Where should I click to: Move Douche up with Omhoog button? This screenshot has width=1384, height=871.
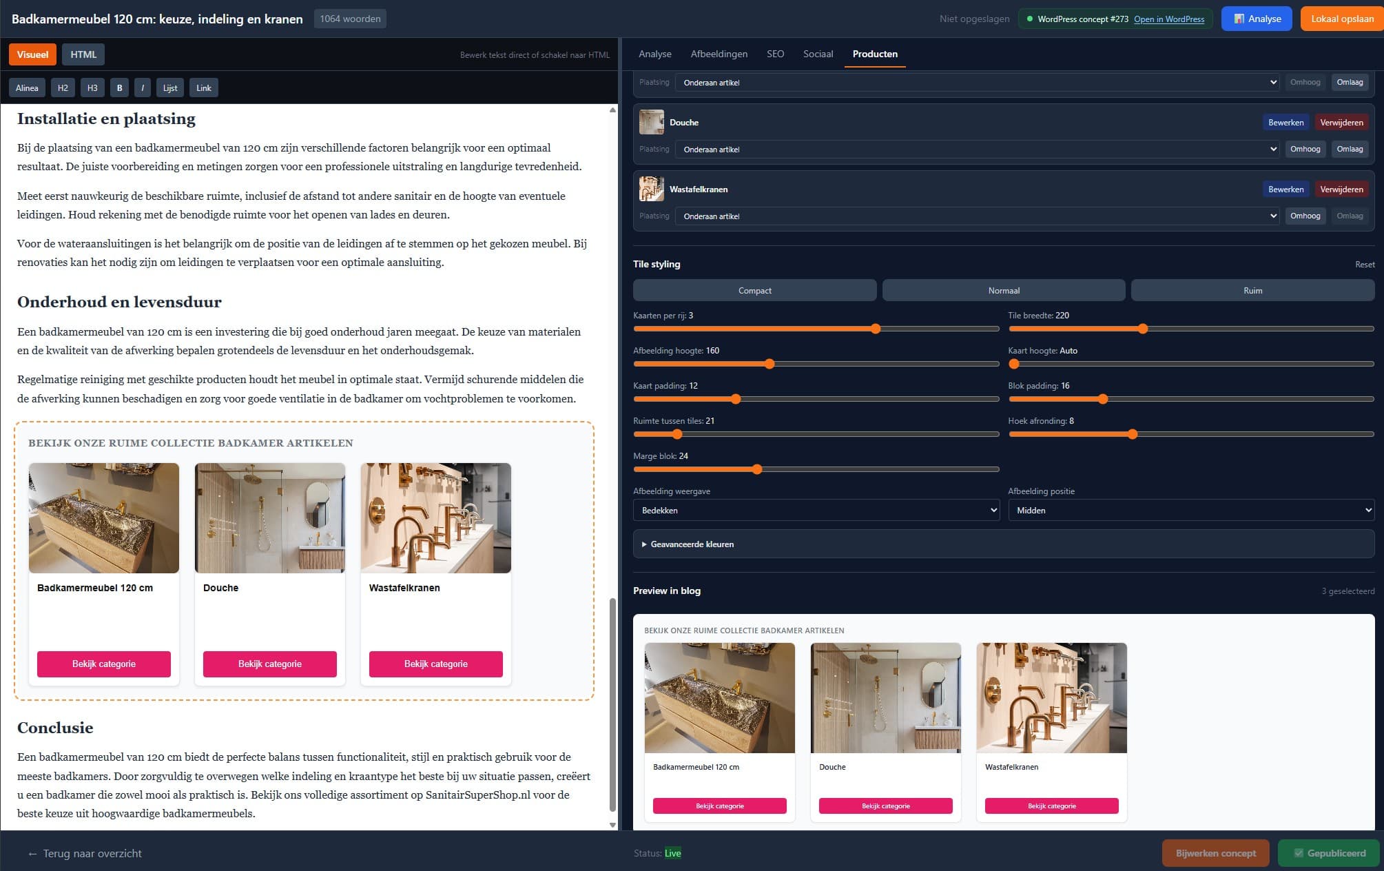[x=1305, y=149]
